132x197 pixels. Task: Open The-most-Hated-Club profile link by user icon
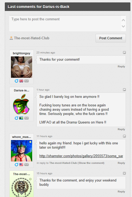point(31,38)
